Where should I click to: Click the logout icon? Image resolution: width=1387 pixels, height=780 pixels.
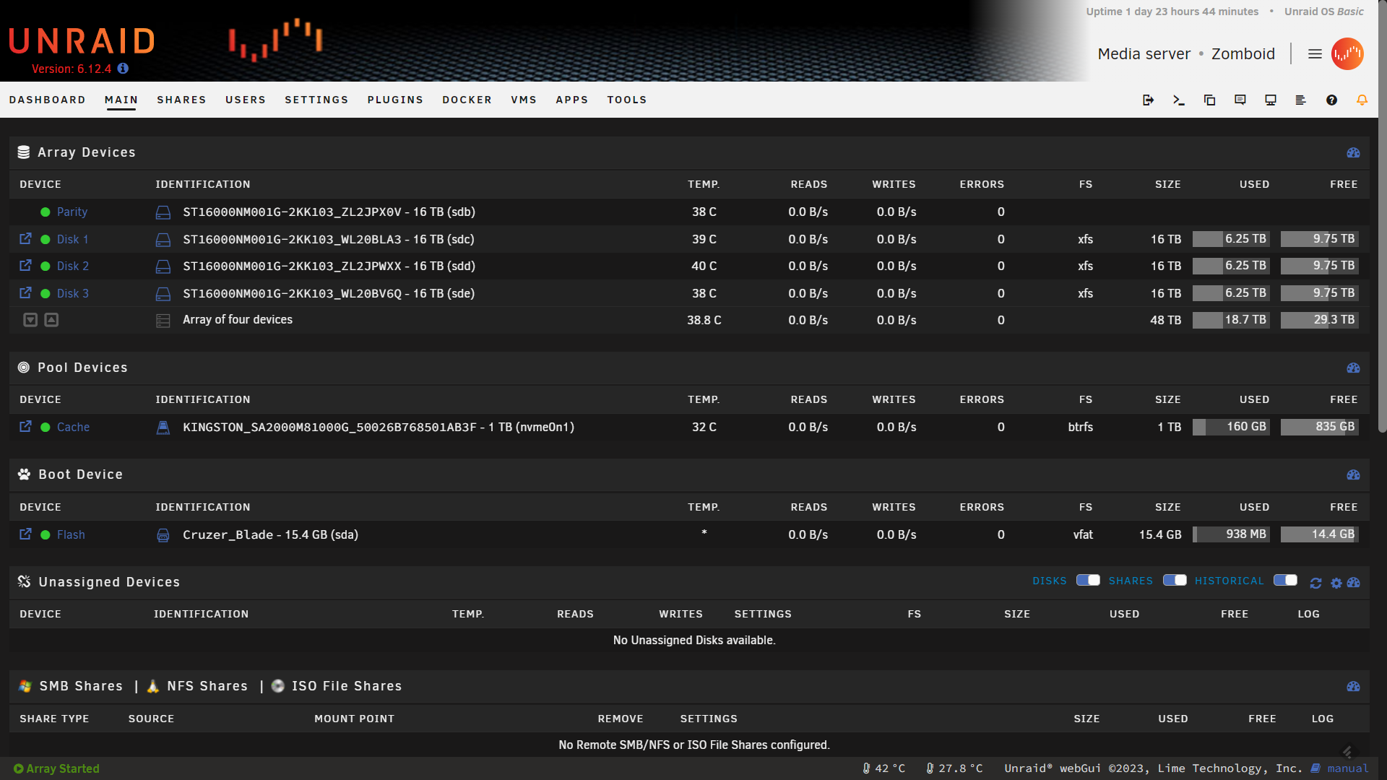[x=1149, y=100]
